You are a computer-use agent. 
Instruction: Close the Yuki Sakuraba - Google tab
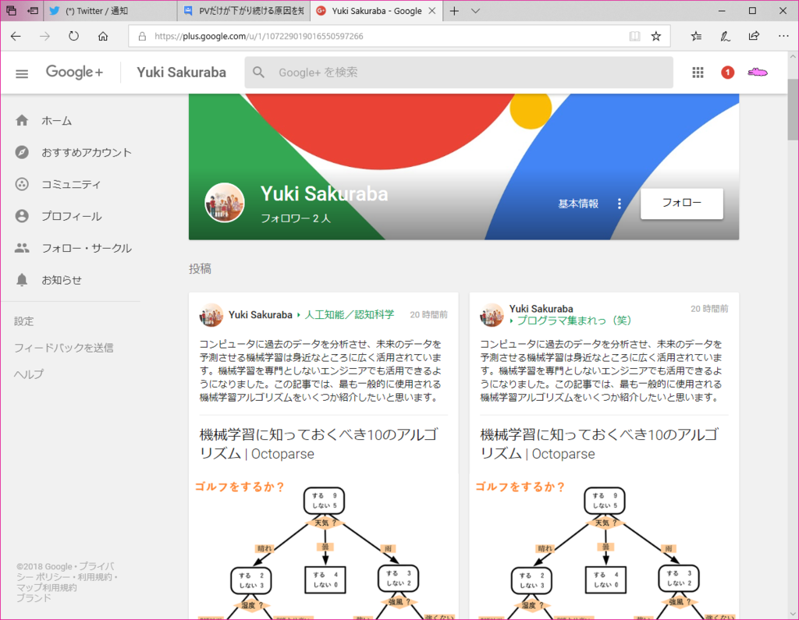432,11
